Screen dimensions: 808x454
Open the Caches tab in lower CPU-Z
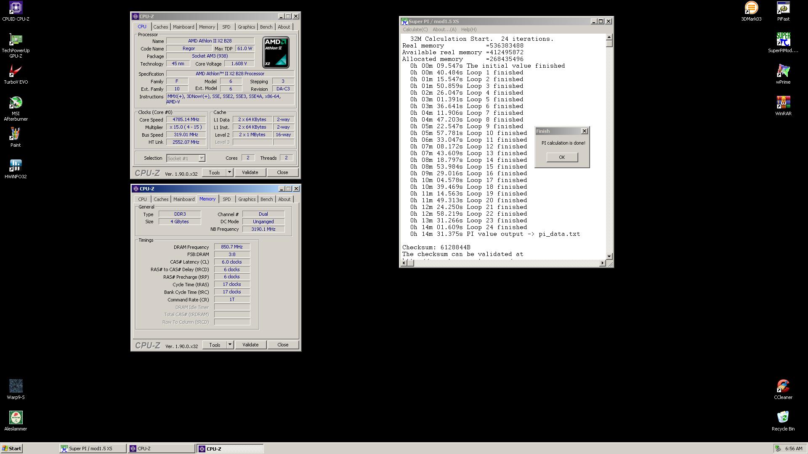161,199
